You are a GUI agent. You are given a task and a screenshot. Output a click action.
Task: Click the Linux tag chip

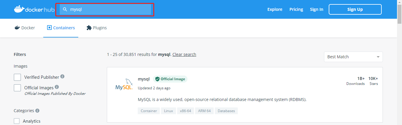coord(168,111)
